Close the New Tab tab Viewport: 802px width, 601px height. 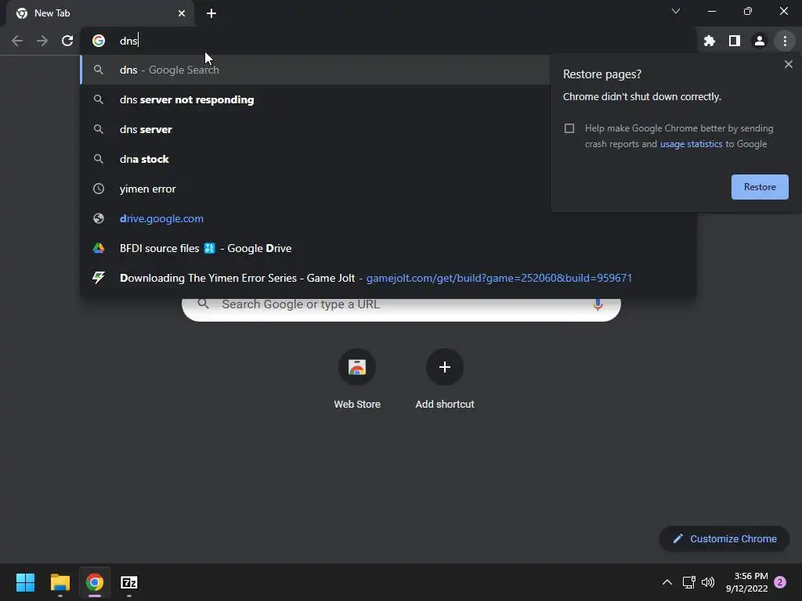point(182,13)
